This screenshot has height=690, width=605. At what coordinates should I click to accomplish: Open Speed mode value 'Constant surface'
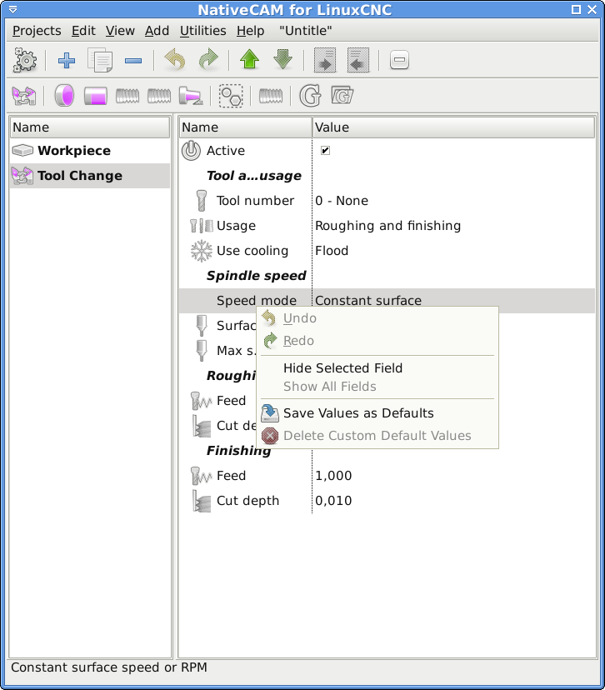[x=368, y=301]
